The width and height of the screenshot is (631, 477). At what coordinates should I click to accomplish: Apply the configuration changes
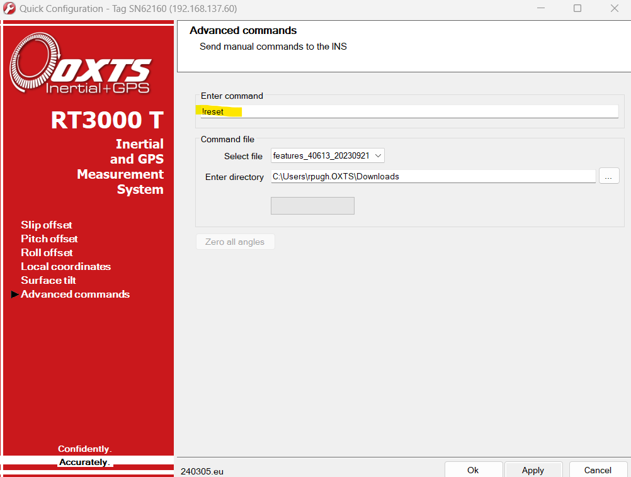pyautogui.click(x=533, y=470)
